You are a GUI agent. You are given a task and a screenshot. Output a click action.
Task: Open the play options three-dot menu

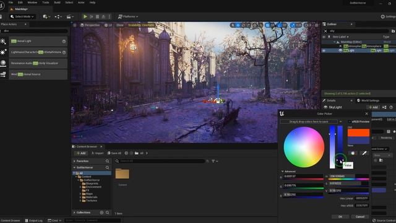click(110, 17)
